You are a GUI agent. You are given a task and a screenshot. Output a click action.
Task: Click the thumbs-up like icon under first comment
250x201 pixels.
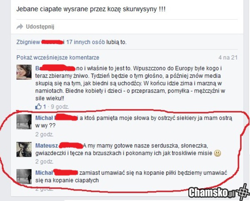click(38, 106)
